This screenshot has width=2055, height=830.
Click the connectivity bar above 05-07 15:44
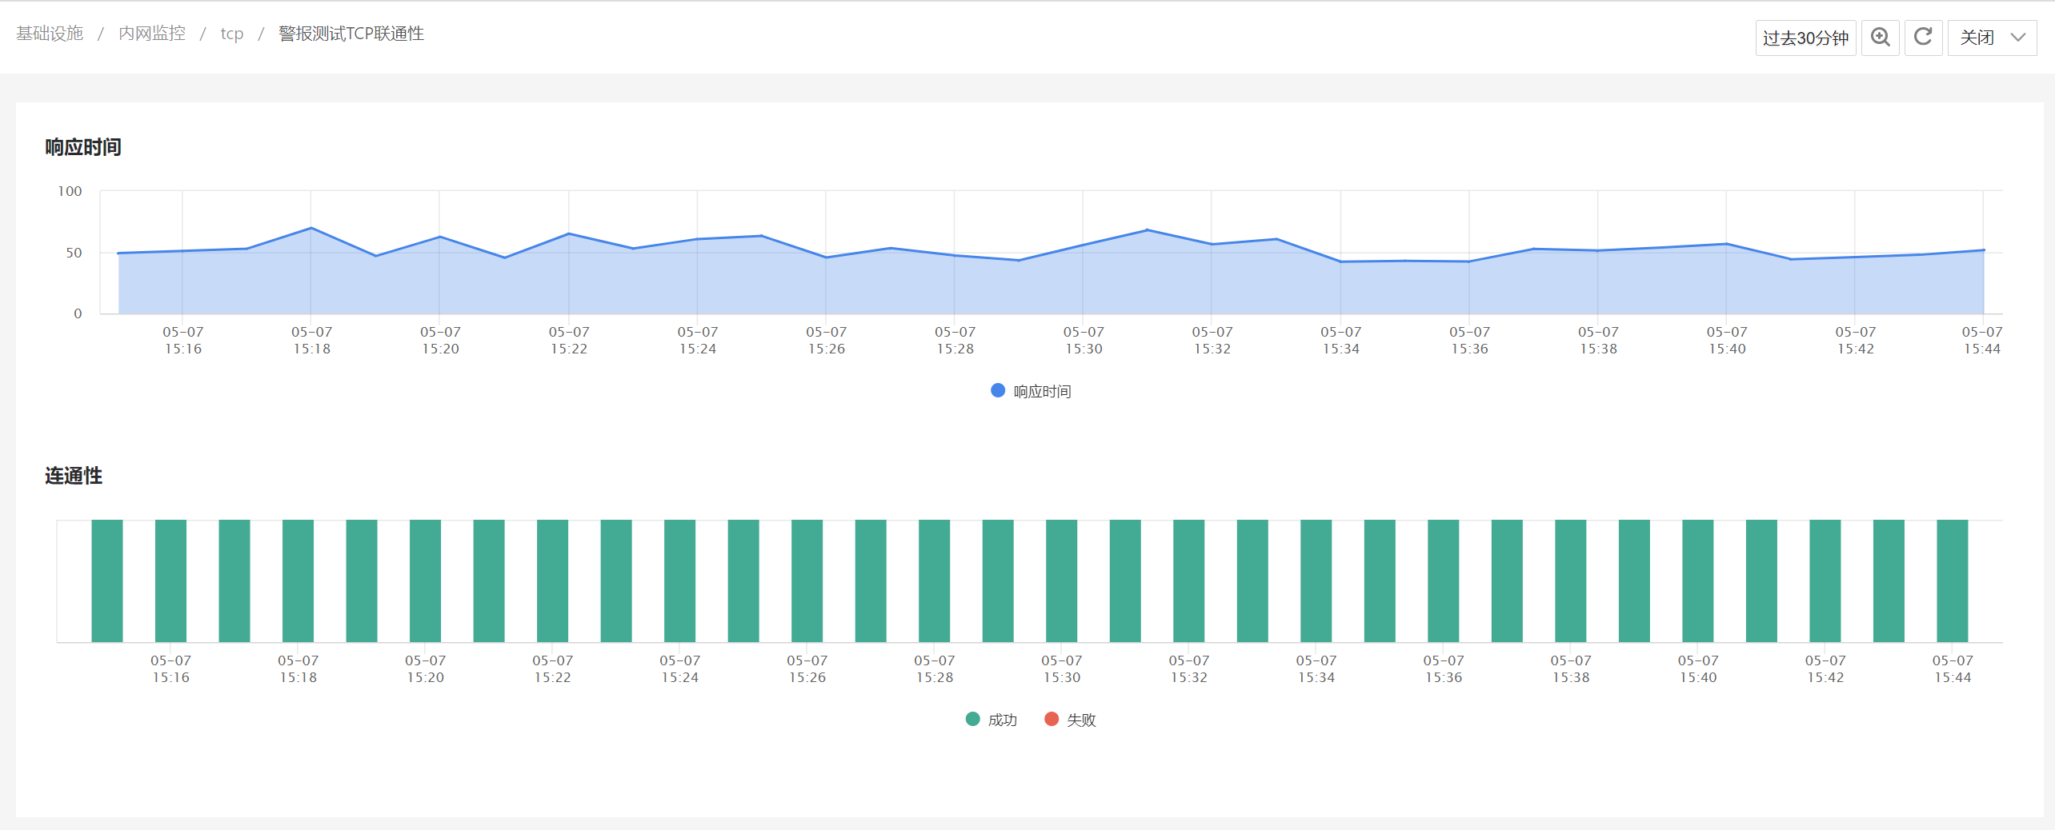coord(1952,581)
